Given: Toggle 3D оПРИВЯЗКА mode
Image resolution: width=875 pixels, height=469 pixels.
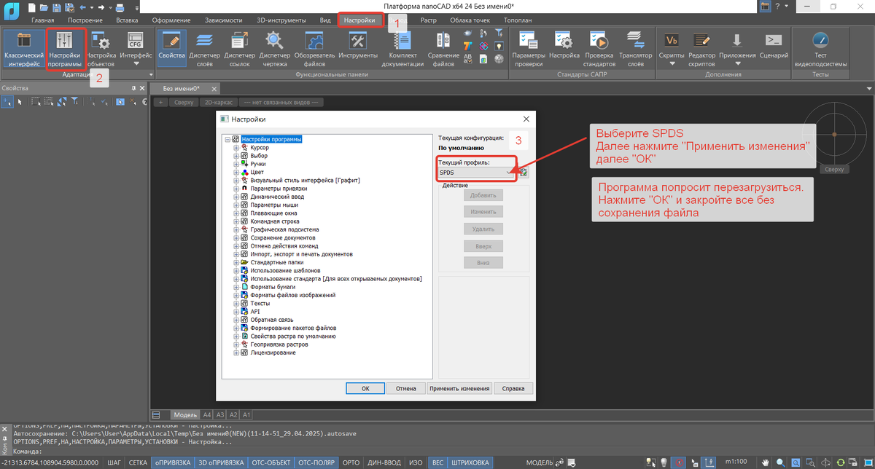Looking at the screenshot, I should [222, 462].
